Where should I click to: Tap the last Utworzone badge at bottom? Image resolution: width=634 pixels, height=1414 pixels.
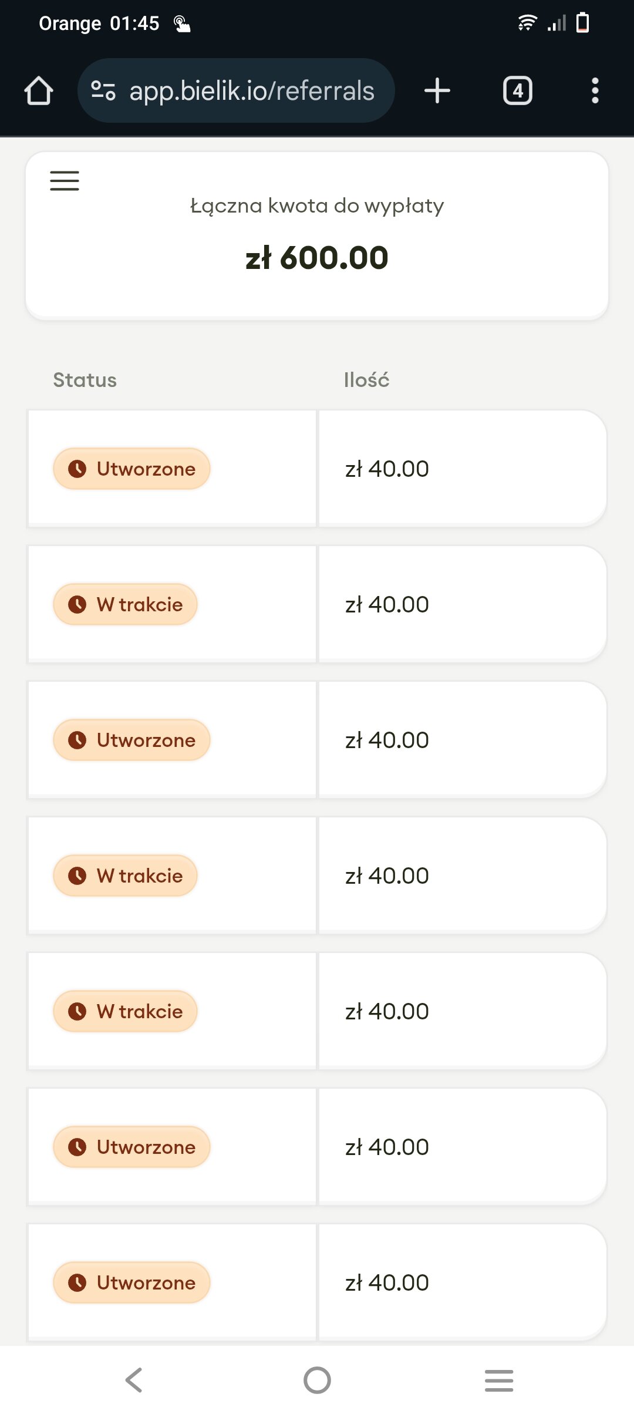click(x=131, y=1282)
